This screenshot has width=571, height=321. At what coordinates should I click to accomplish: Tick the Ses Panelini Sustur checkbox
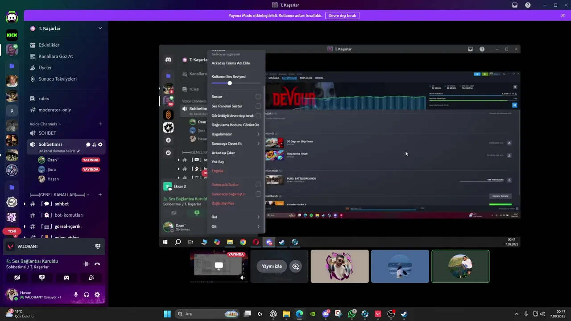tap(258, 106)
